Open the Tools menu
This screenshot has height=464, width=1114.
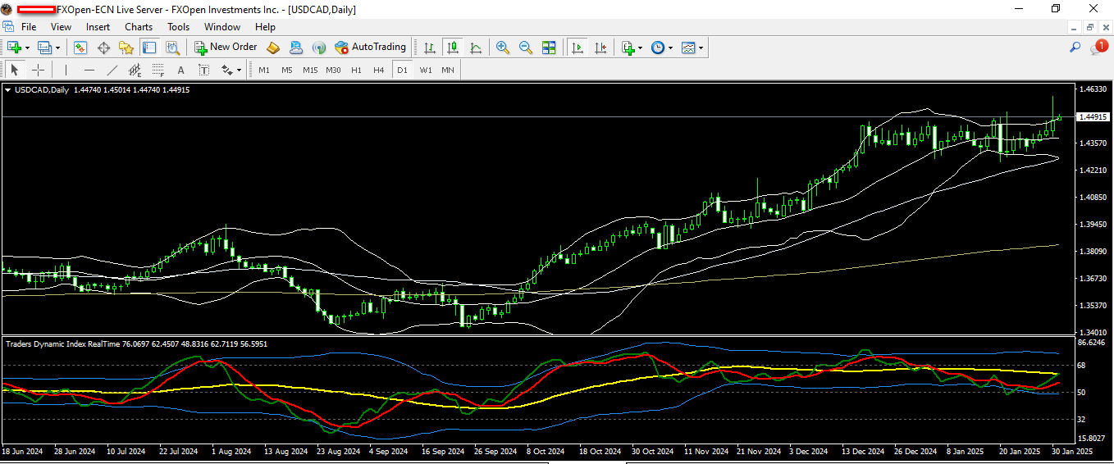coord(178,27)
